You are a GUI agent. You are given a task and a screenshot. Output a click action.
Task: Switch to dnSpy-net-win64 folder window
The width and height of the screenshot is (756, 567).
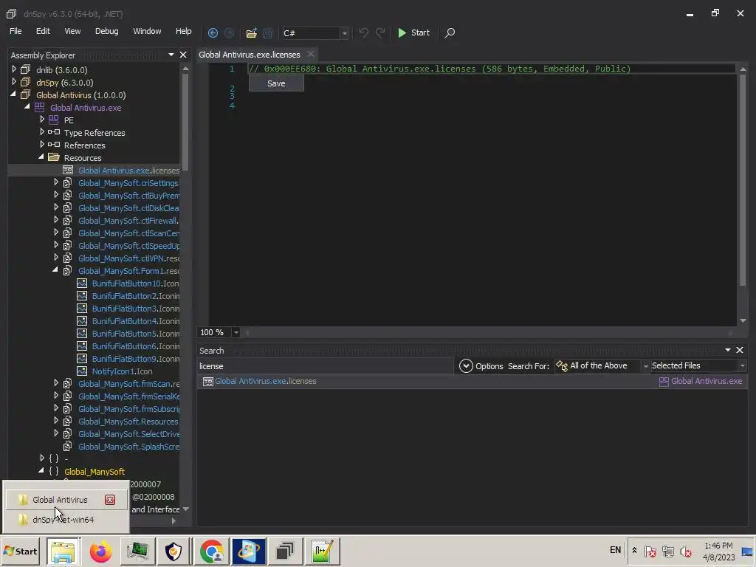click(x=63, y=520)
